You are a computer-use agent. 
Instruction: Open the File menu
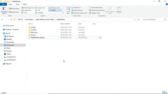click(3, 4)
